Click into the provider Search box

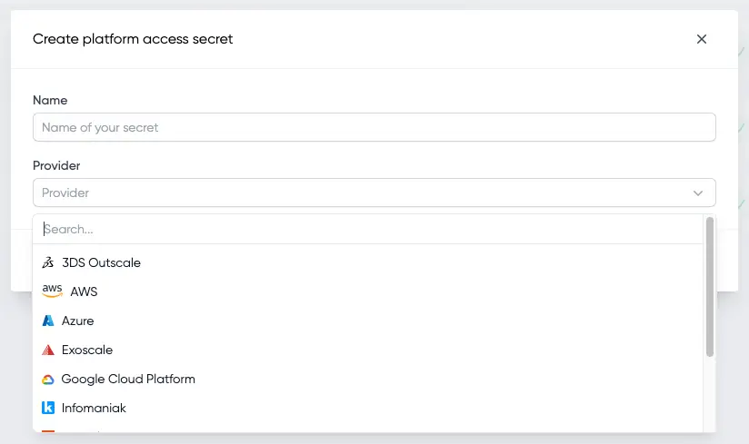[368, 230]
